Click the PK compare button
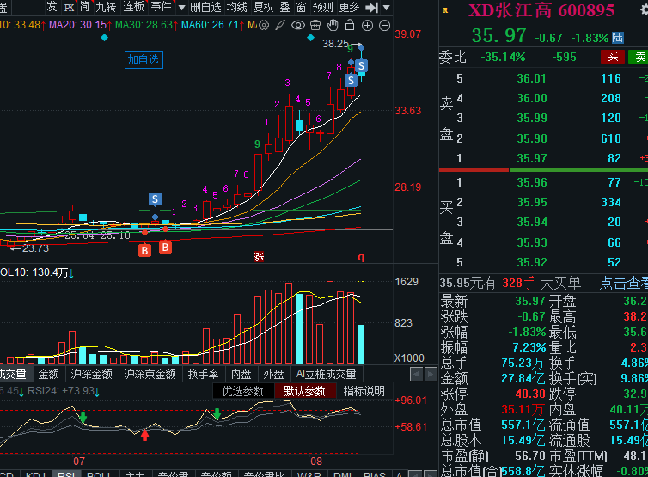Image resolution: width=648 pixels, height=477 pixels. click(x=69, y=7)
